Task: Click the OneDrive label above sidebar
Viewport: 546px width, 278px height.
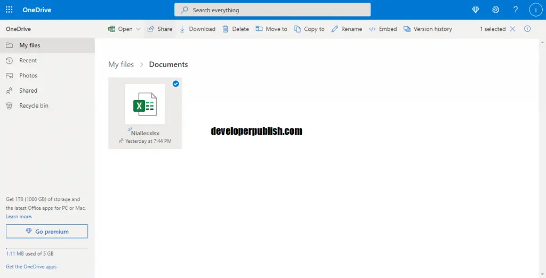Action: (19, 29)
